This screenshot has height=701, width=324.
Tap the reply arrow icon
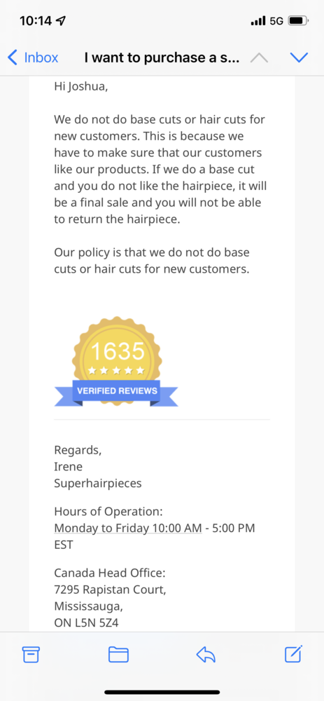point(206,655)
